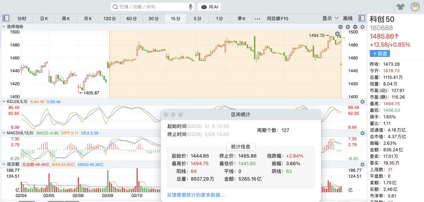Toggle the right sidebar panel
The width and height of the screenshot is (424, 202).
tap(362, 18)
